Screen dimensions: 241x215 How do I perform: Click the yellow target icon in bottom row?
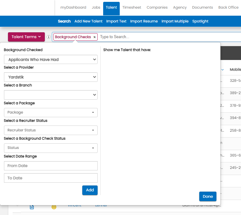point(54,207)
